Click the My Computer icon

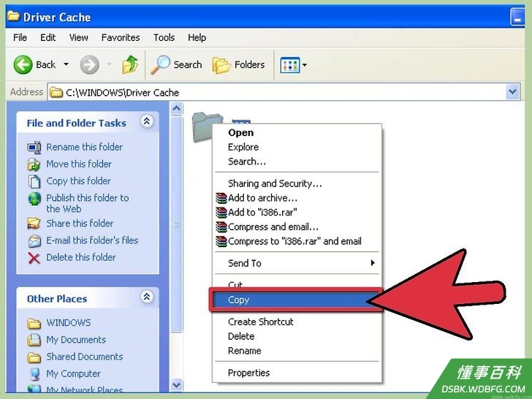tap(34, 374)
